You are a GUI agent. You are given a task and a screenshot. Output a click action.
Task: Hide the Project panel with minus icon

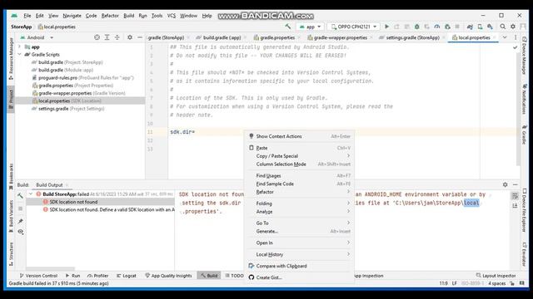click(x=140, y=37)
